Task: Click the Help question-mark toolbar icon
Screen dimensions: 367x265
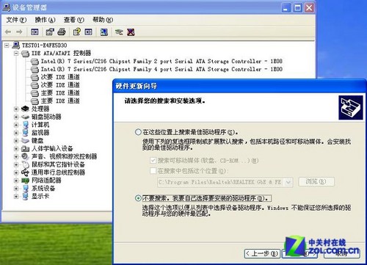Action: pyautogui.click(x=77, y=32)
